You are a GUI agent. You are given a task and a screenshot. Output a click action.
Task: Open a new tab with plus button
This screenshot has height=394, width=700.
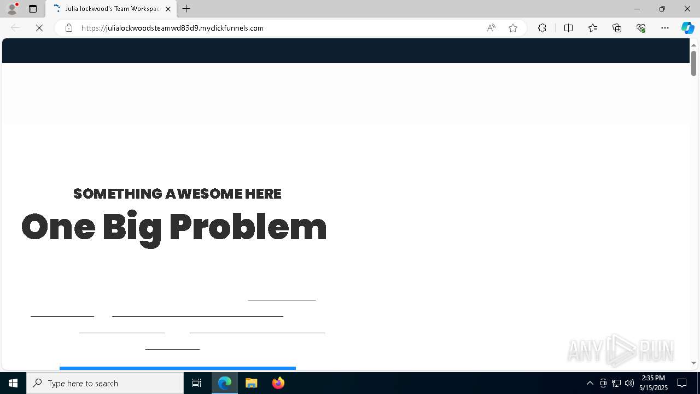pos(186,9)
